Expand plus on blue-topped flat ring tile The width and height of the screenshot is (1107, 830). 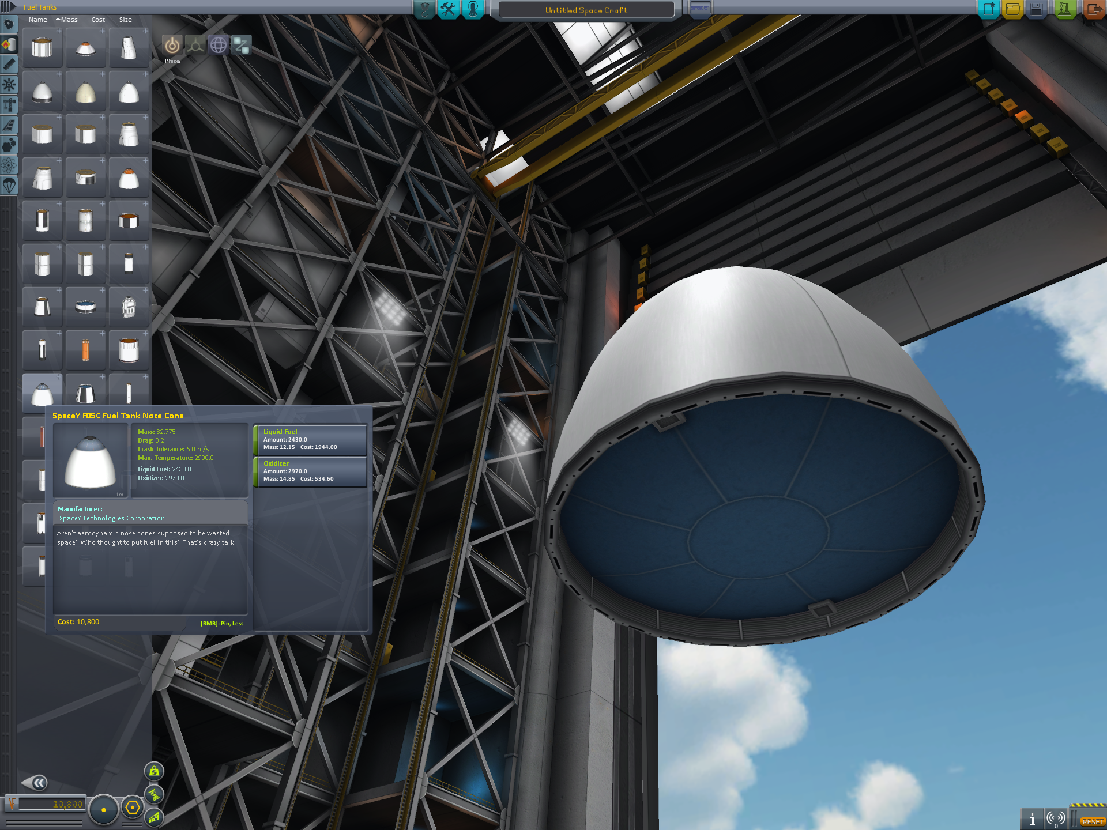pos(102,290)
